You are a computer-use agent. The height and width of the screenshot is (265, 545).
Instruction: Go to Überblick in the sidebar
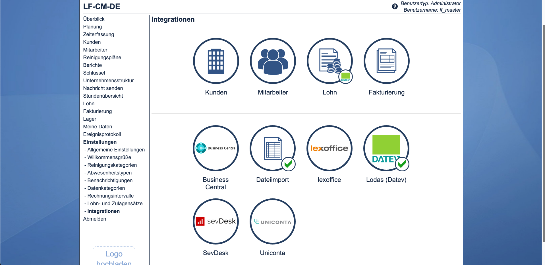click(94, 19)
